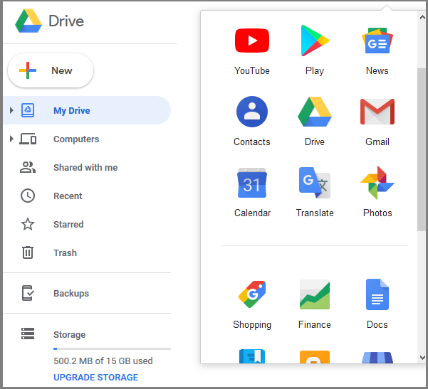The image size is (428, 389).
Task: Click the apps panel scroll-up arrow
Action: click(x=422, y=17)
